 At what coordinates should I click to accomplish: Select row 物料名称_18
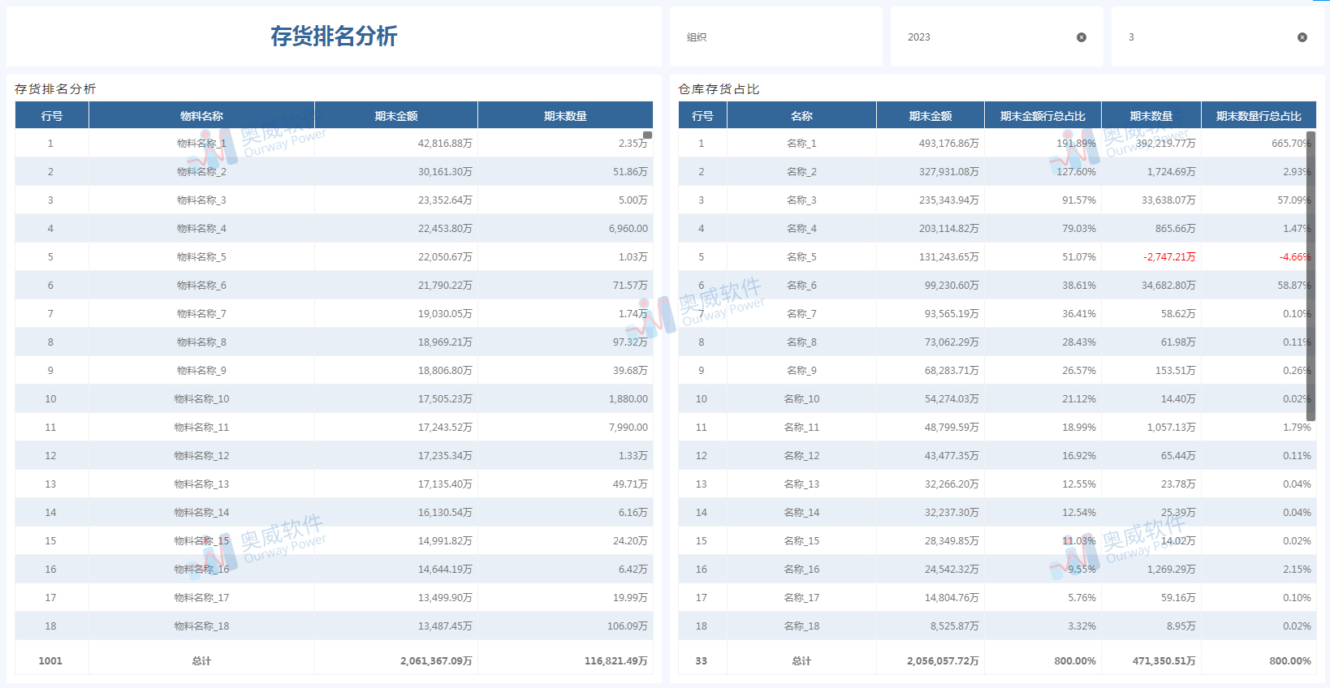click(x=334, y=626)
